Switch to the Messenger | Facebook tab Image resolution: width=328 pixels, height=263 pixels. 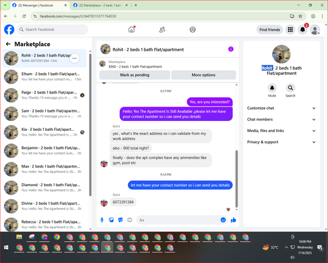click(39, 5)
